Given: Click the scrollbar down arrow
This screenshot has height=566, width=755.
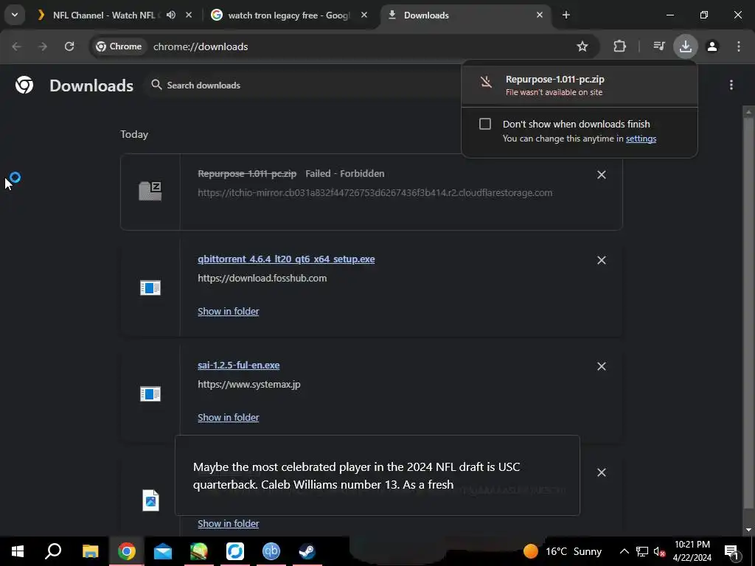Looking at the screenshot, I should point(748,530).
